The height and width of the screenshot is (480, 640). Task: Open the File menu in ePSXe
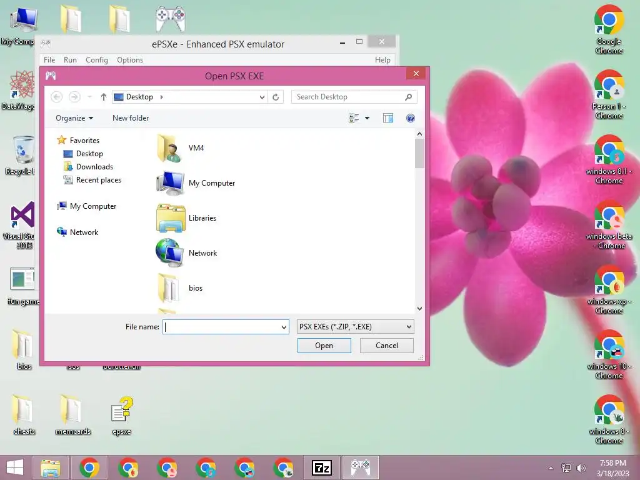49,60
